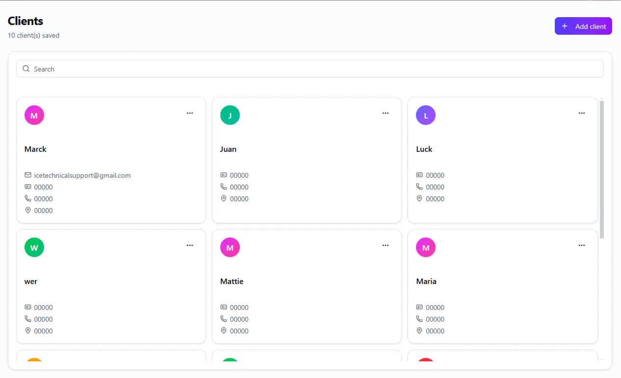Click Luck's purple L avatar
The image size is (621, 378).
click(426, 115)
